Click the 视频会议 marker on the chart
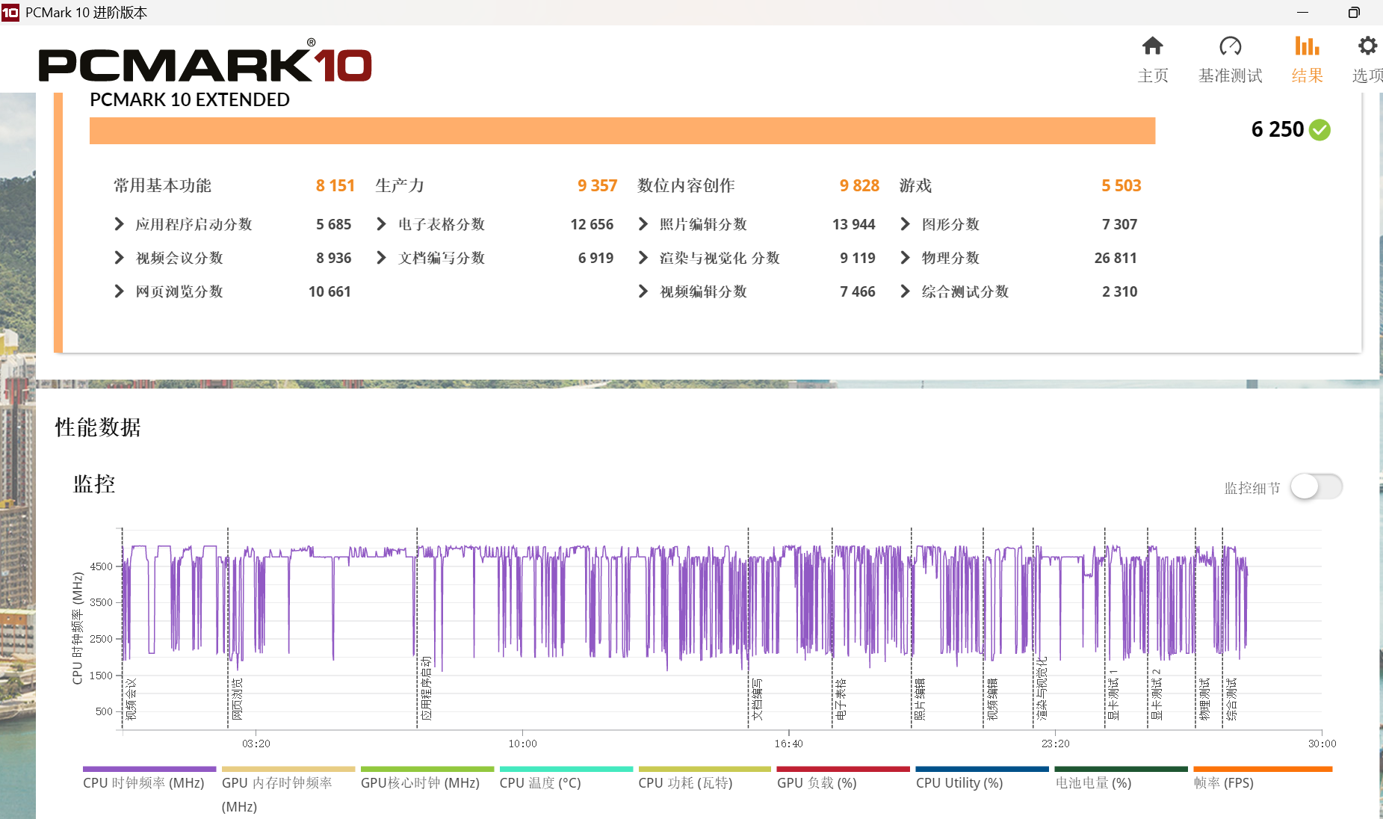This screenshot has width=1383, height=819. [x=132, y=699]
